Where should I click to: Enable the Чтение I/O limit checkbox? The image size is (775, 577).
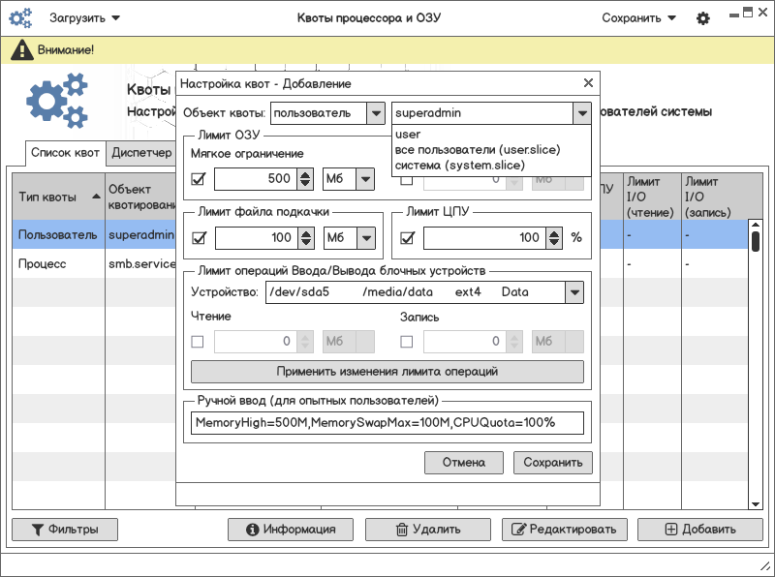coord(199,342)
